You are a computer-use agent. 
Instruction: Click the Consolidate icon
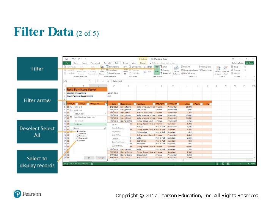(x=200, y=67)
